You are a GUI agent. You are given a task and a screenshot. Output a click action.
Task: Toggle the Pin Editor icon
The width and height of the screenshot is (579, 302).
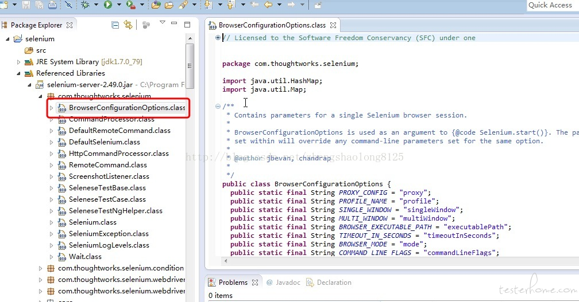tap(318, 5)
